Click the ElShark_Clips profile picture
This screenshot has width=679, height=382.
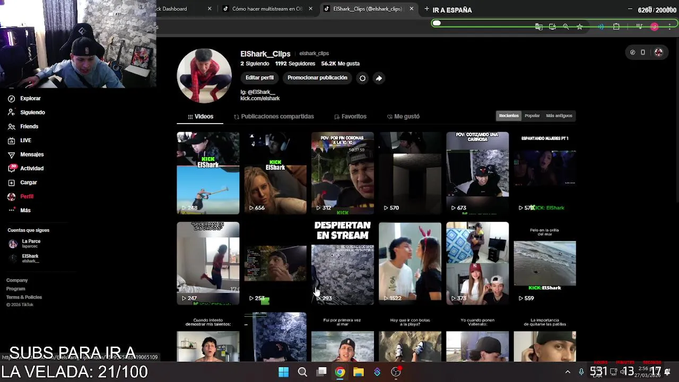(204, 76)
